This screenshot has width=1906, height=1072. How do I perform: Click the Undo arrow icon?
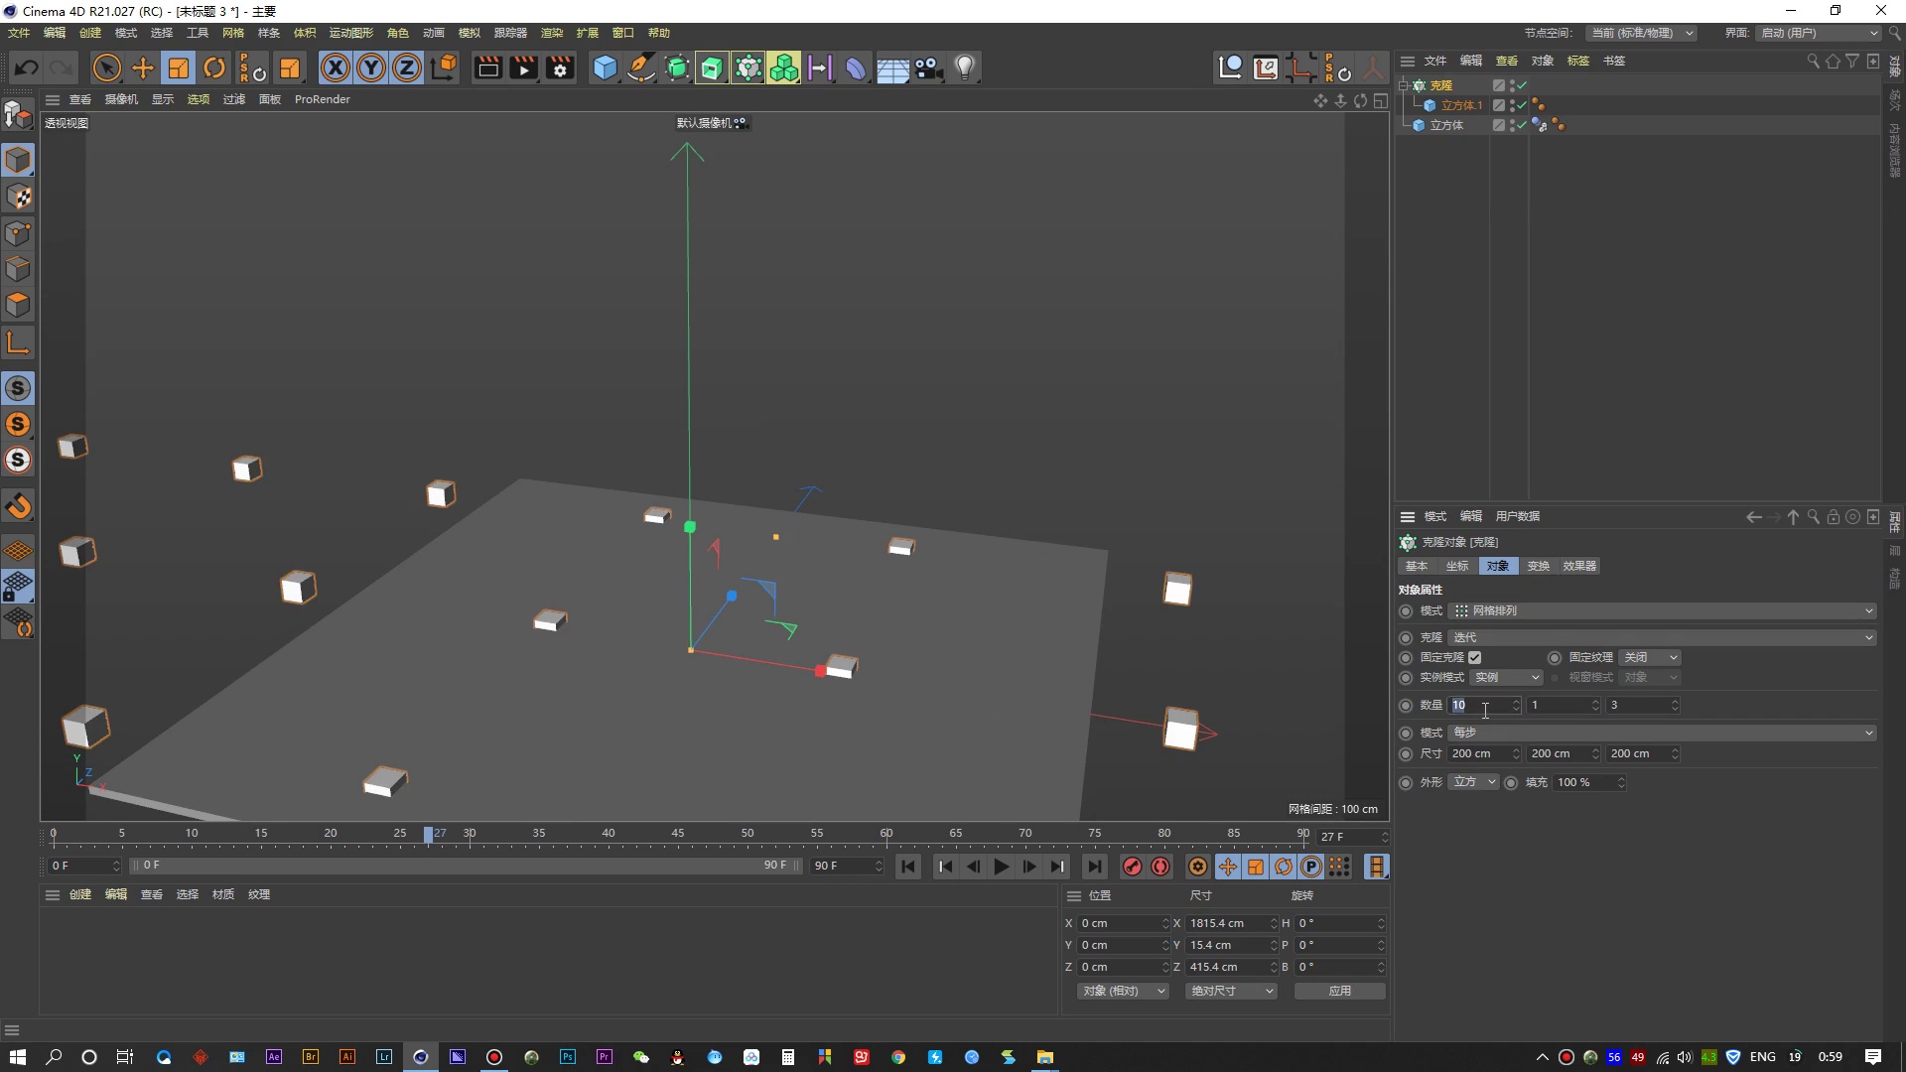27,67
